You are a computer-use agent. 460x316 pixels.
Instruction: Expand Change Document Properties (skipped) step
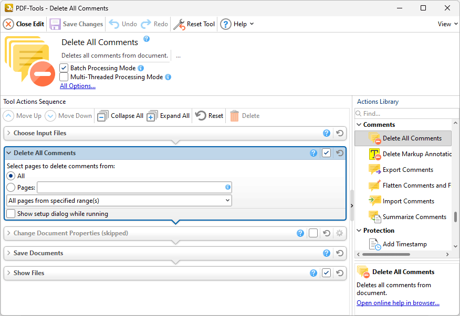click(9, 233)
